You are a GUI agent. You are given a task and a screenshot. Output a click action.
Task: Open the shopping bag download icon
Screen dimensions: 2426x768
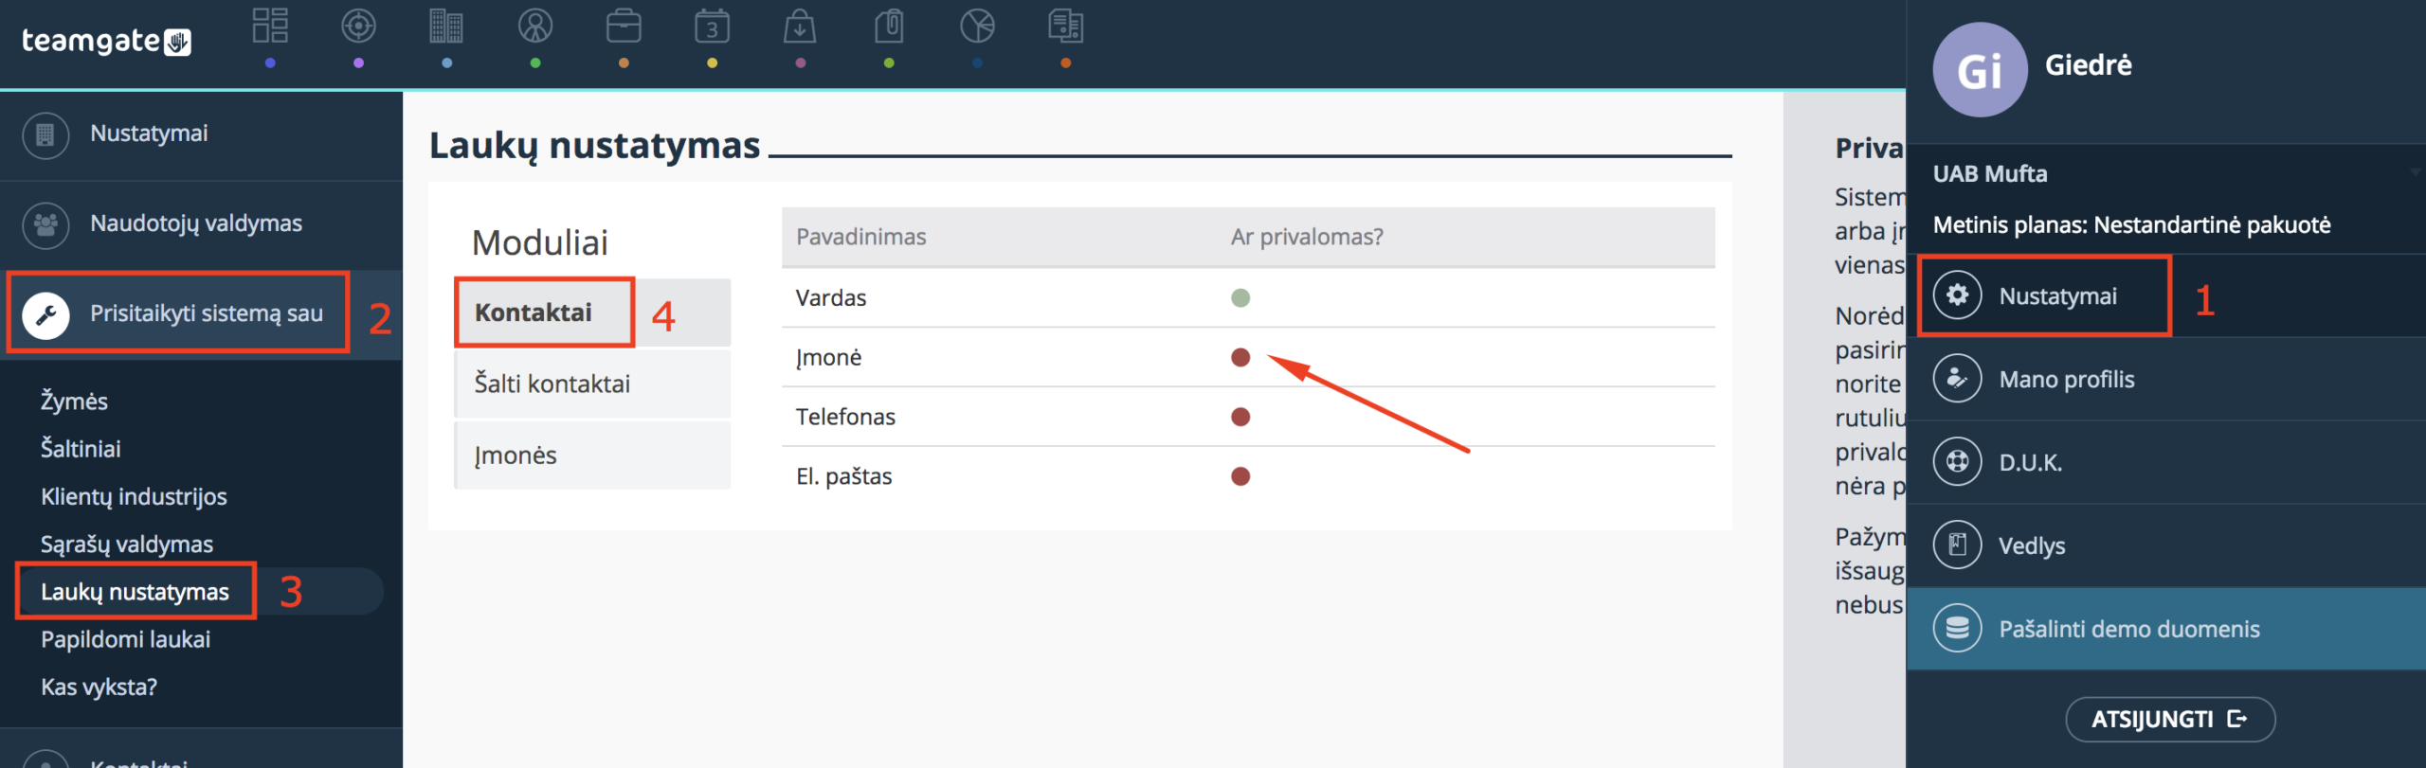[800, 26]
